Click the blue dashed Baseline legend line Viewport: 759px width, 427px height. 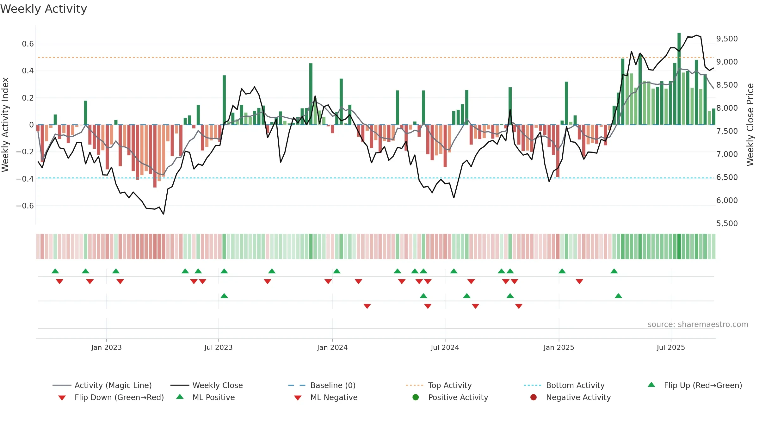(x=297, y=385)
